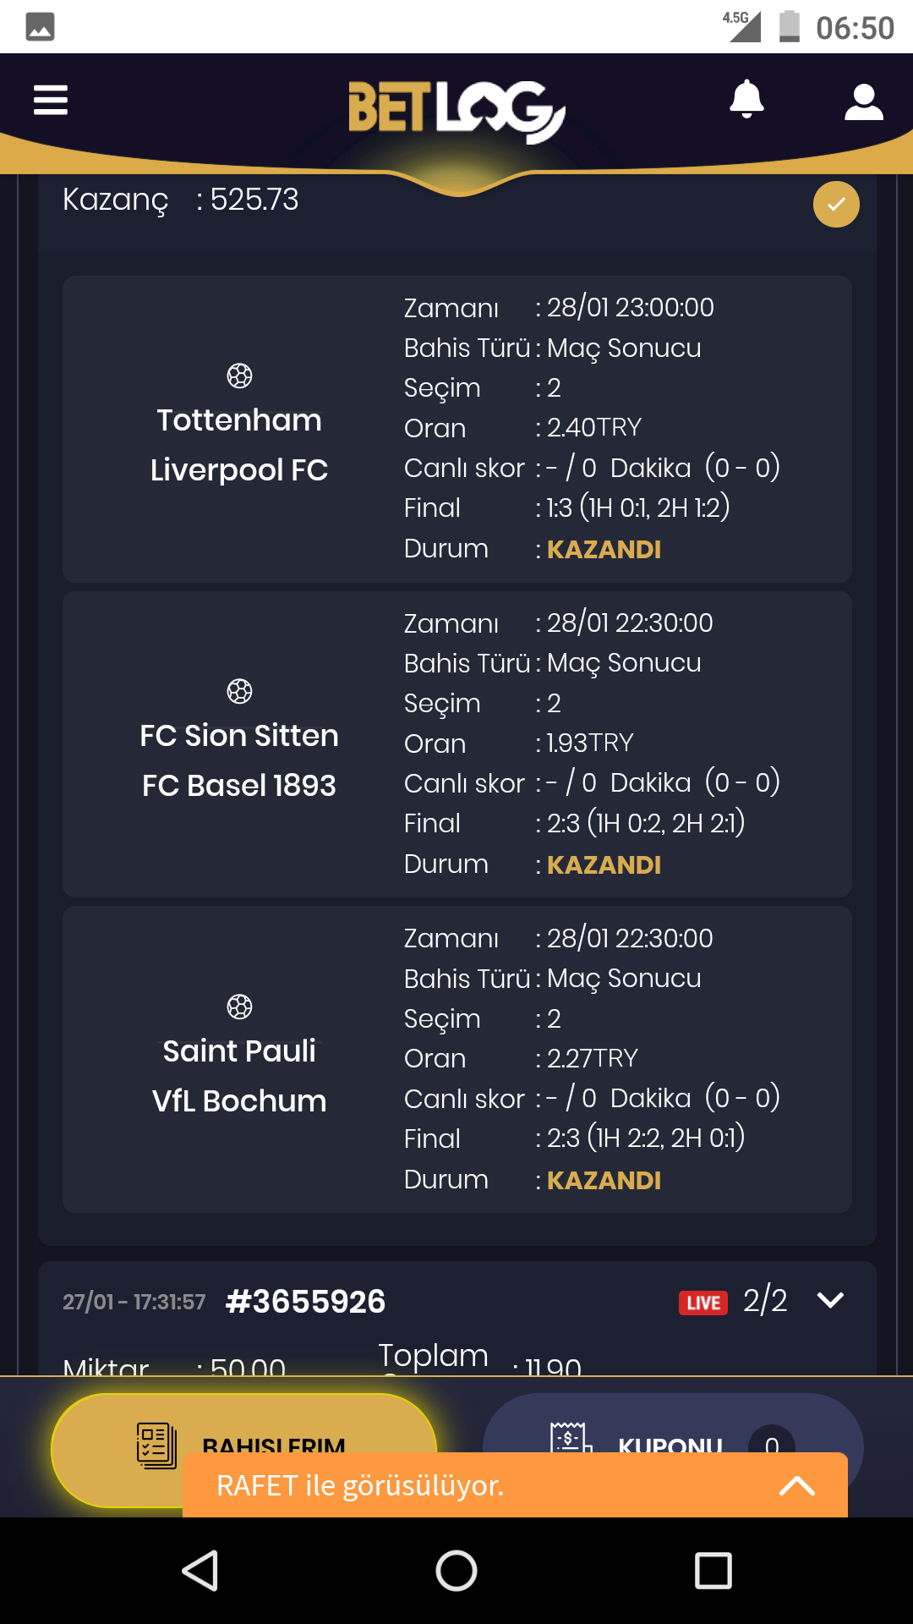
Task: Select the Saint Pauli vs VfL Bochum match
Action: click(457, 1060)
